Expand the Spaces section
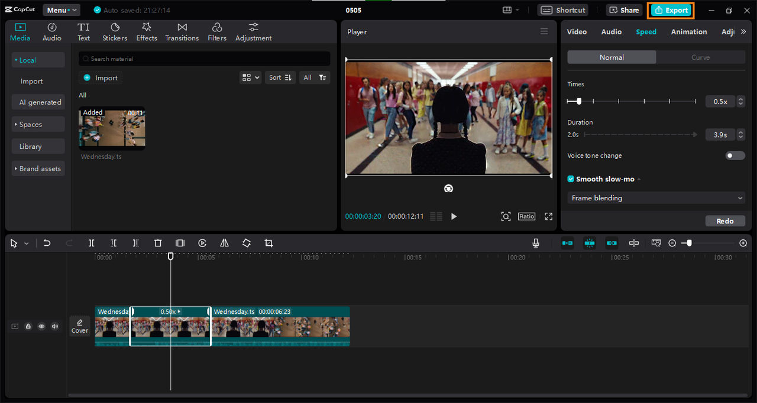Screen dimensions: 757x403 (38, 124)
